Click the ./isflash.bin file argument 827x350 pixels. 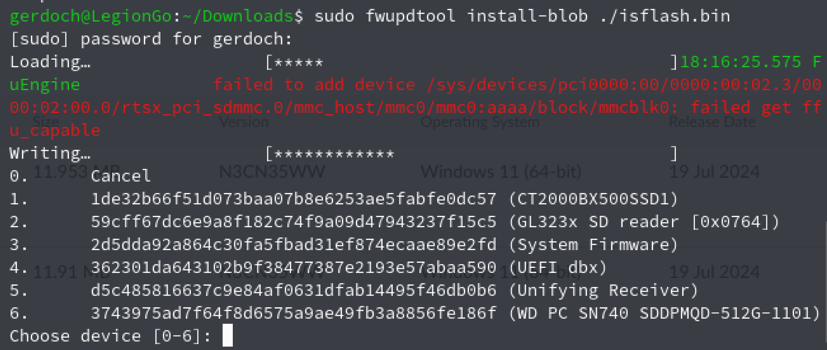click(x=665, y=17)
